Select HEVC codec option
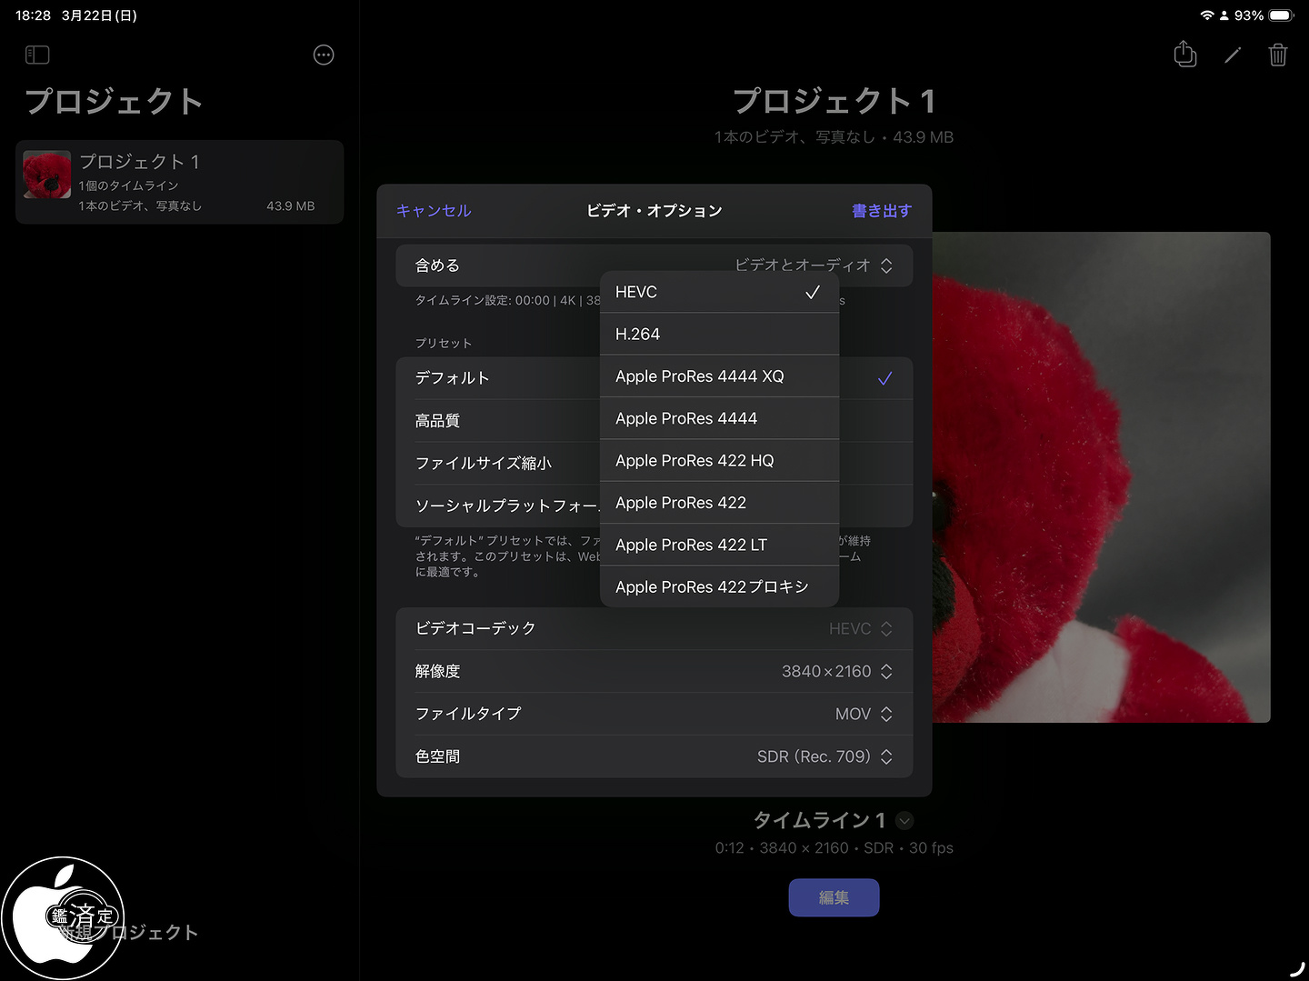1309x981 pixels. [718, 292]
